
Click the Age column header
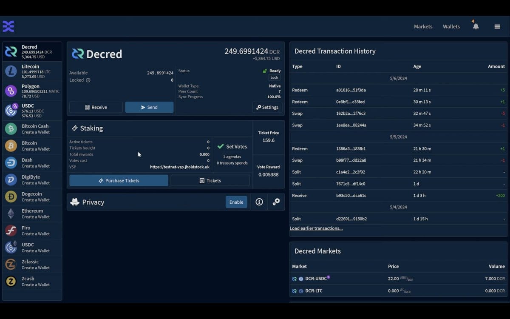(x=417, y=66)
